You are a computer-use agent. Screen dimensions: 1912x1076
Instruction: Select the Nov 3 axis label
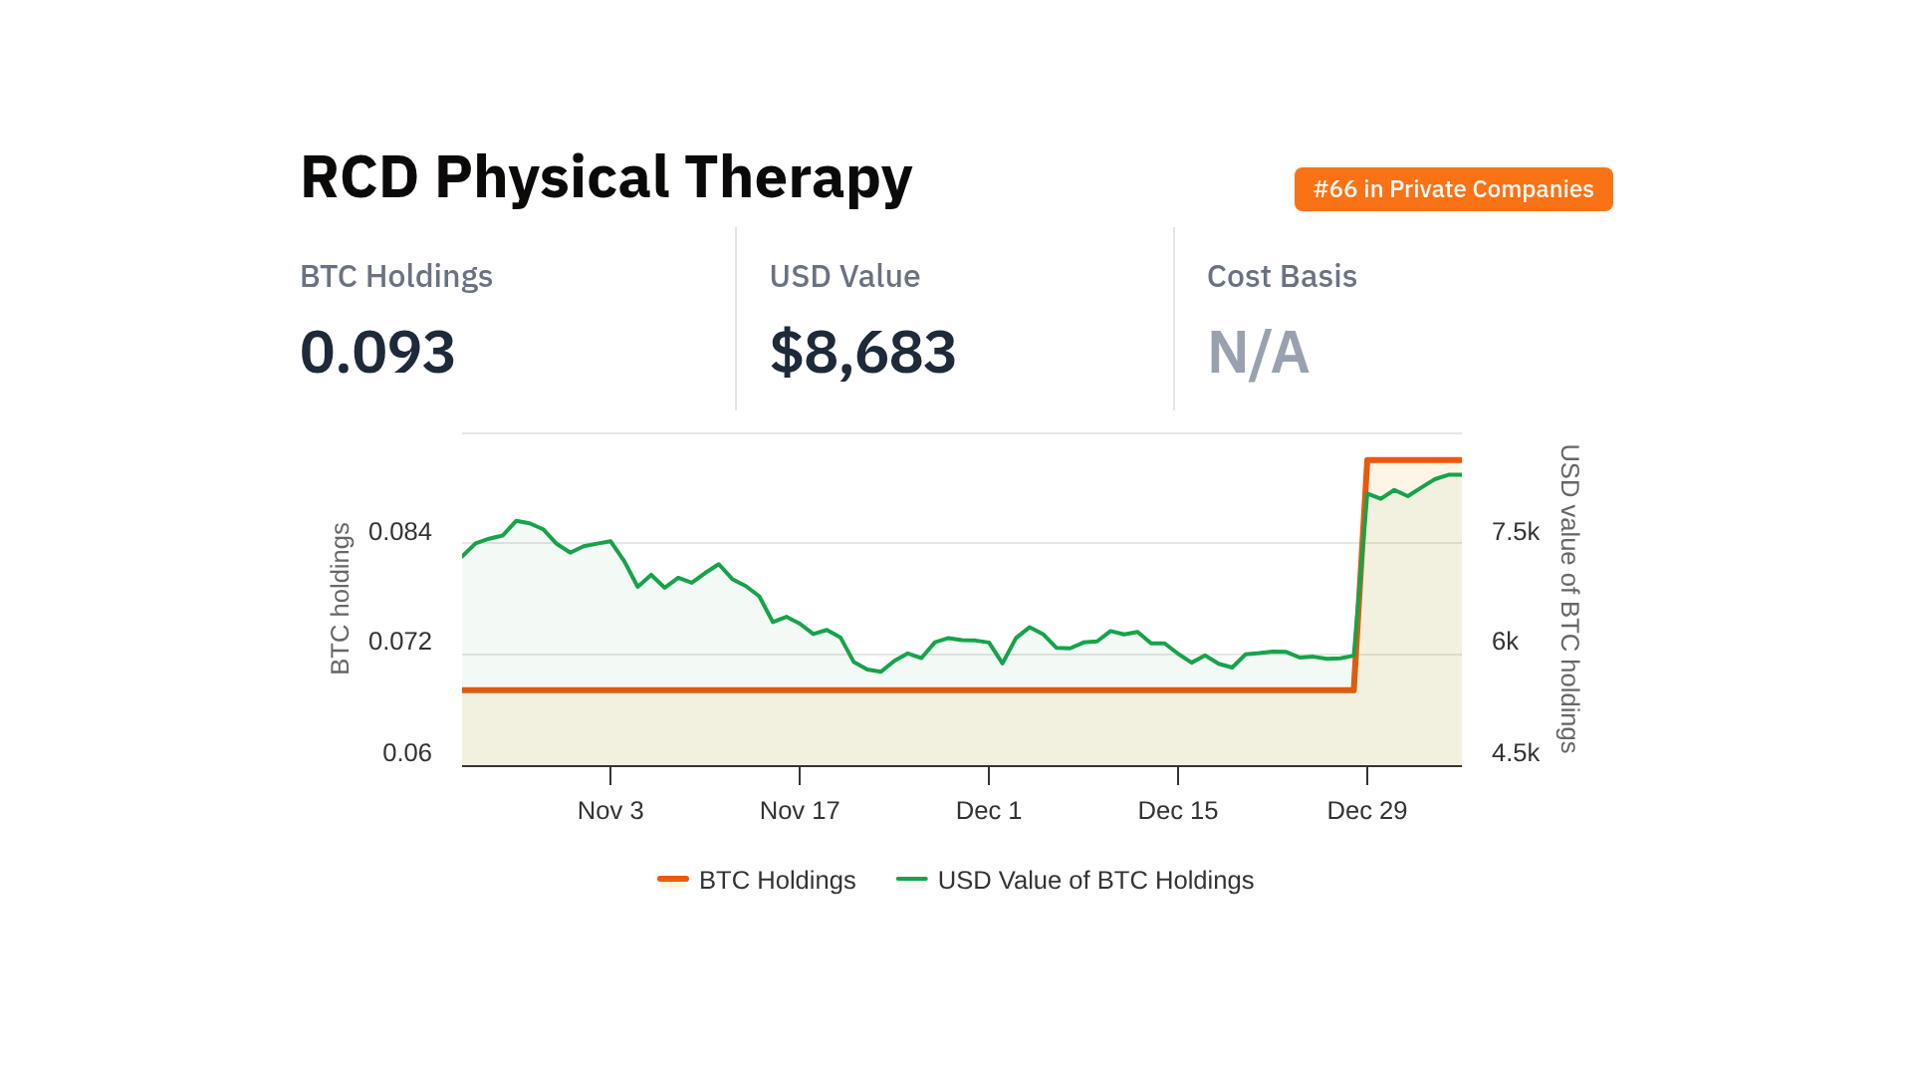click(x=610, y=811)
